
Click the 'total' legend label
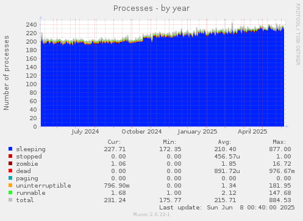tap(25, 200)
